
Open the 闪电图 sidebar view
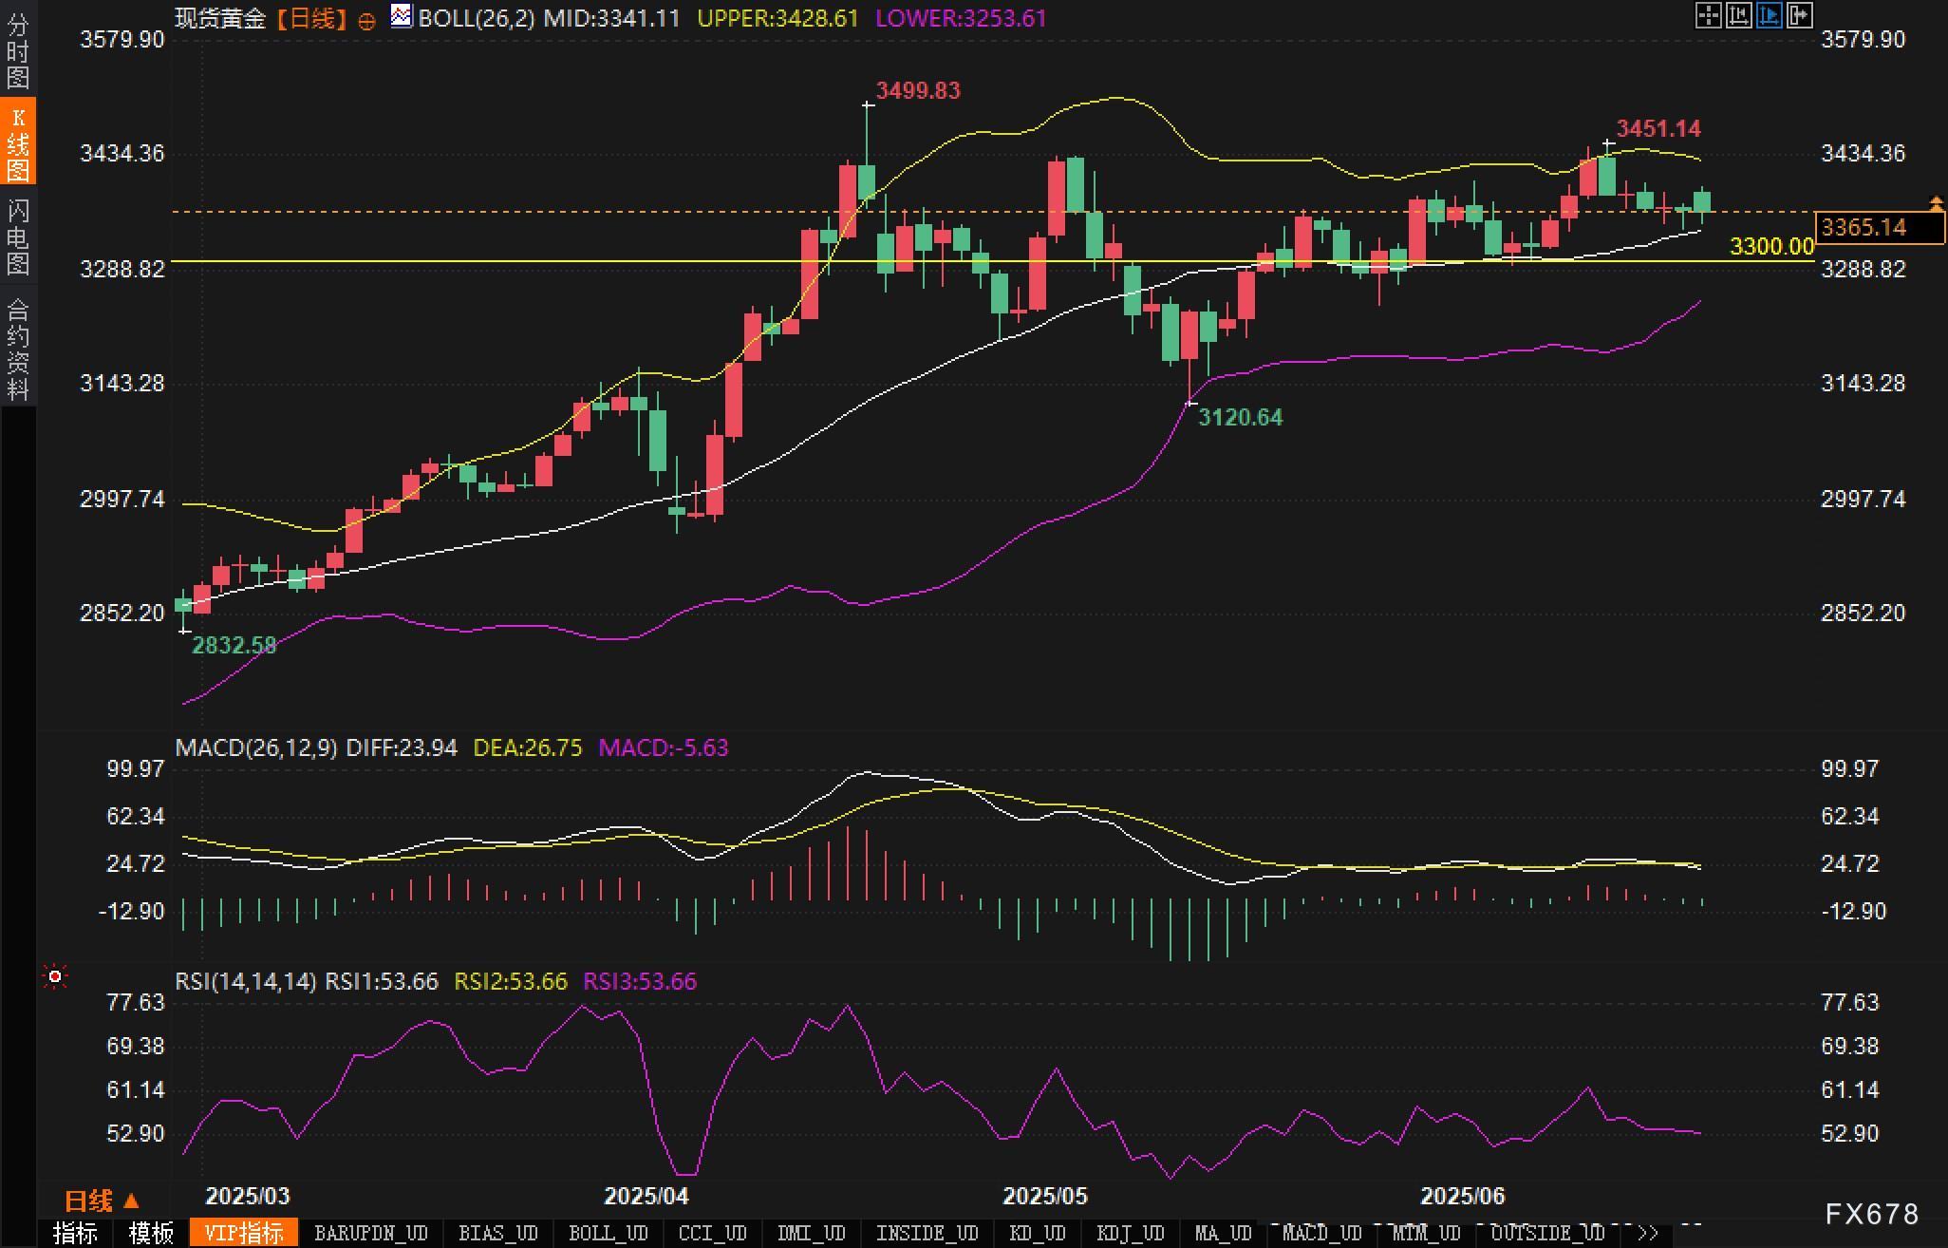pos(18,236)
